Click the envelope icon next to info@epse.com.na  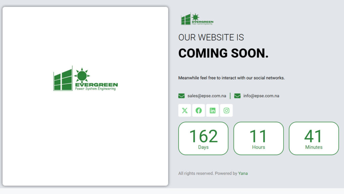(237, 96)
